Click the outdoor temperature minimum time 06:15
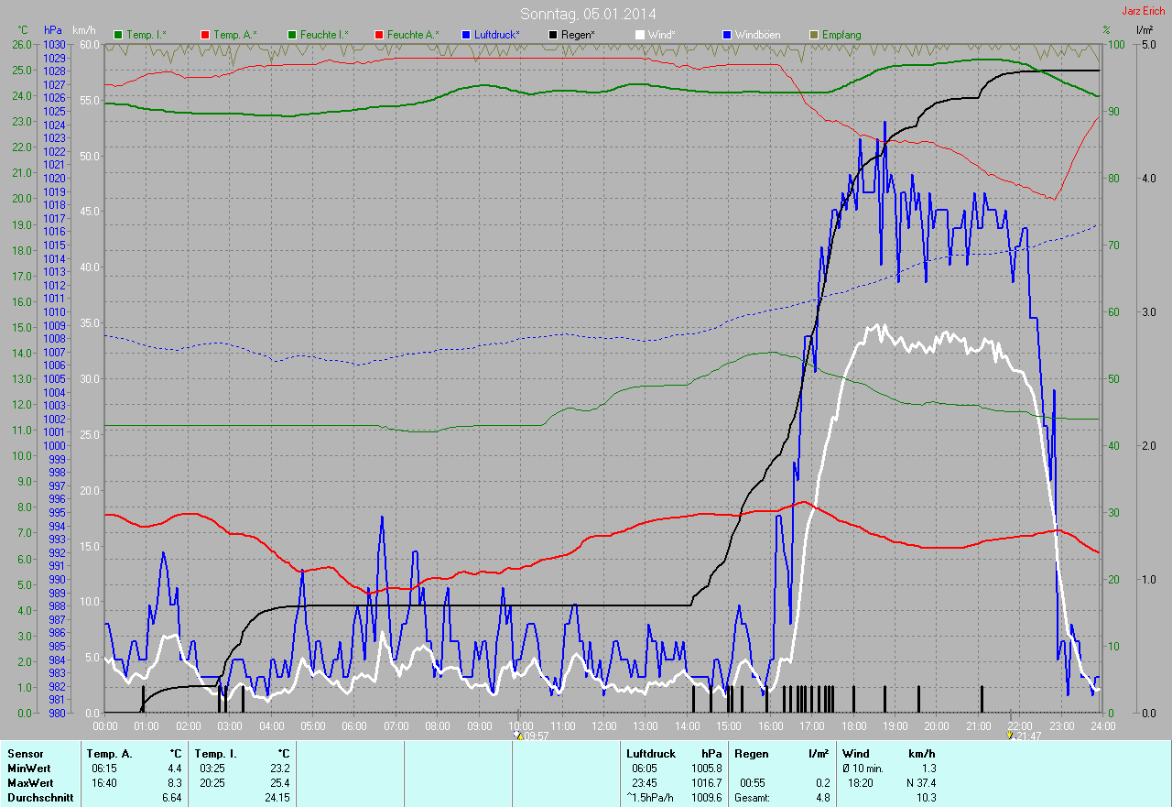The width and height of the screenshot is (1172, 807). (104, 768)
